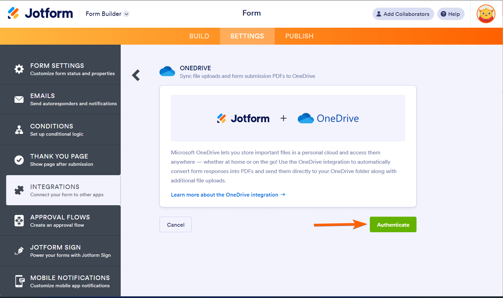503x298 pixels.
Task: Click the ONEDRIVE heading text
Action: [195, 68]
